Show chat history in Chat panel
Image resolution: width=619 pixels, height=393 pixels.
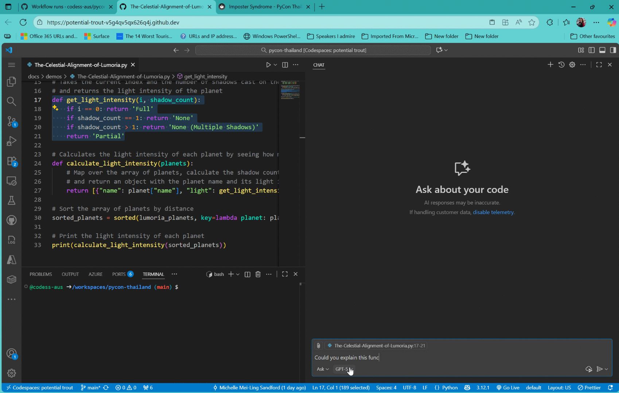point(561,65)
